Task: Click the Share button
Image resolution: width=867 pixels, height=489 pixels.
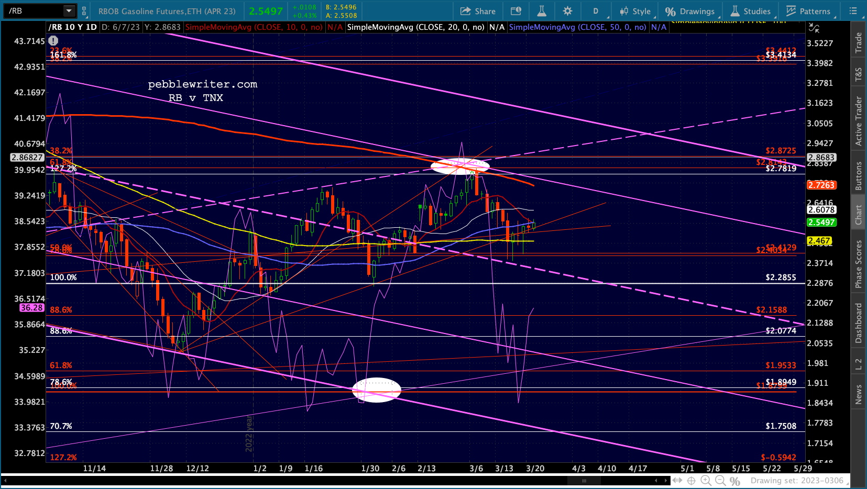Action: coord(478,11)
